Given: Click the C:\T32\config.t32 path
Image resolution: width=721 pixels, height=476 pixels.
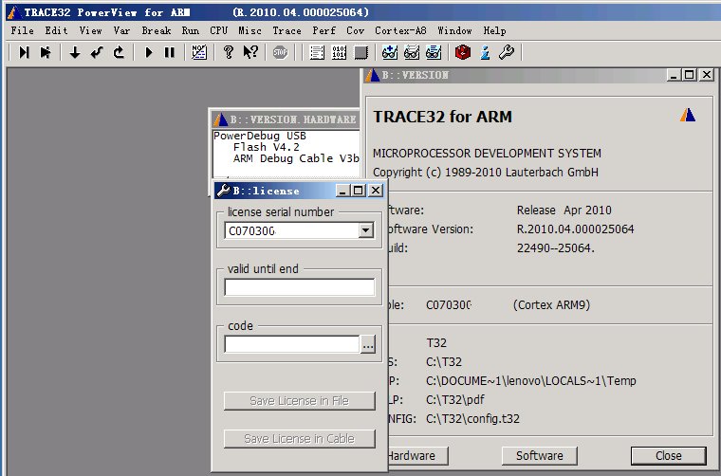Looking at the screenshot, I should coord(472,418).
